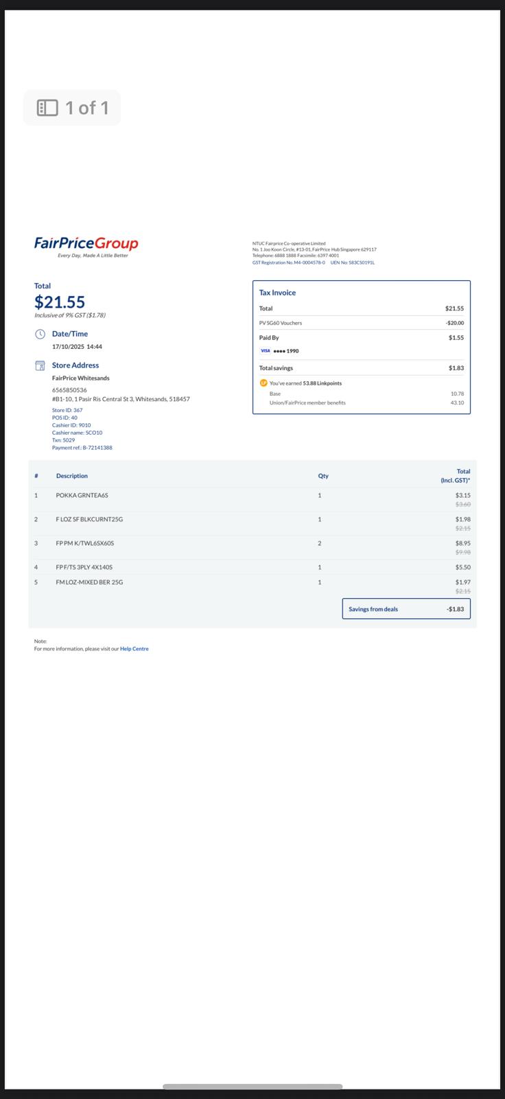The width and height of the screenshot is (505, 1099).
Task: Click the 'Savings from deals' box
Action: click(x=406, y=609)
